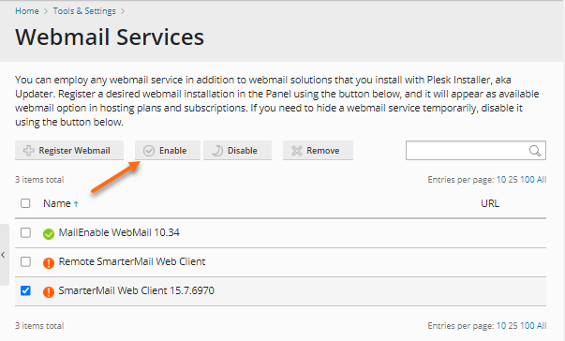Click the Name sort arrow icon

(76, 204)
